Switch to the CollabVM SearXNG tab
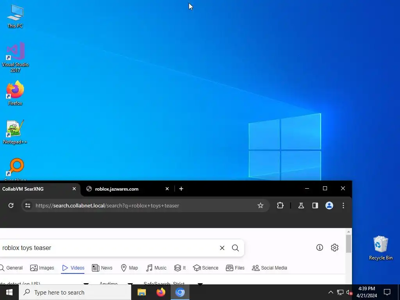Viewport: 400px width, 300px height. (36, 189)
